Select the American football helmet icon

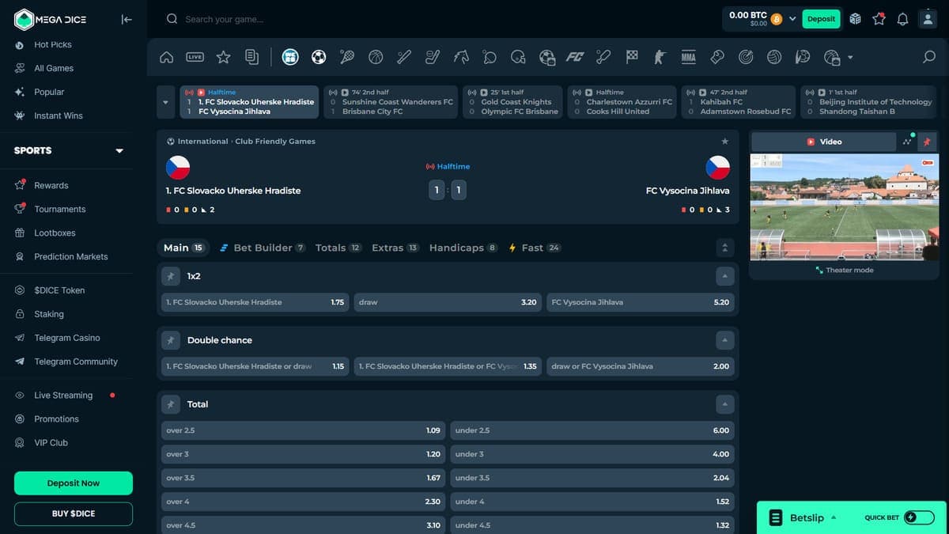click(x=518, y=57)
